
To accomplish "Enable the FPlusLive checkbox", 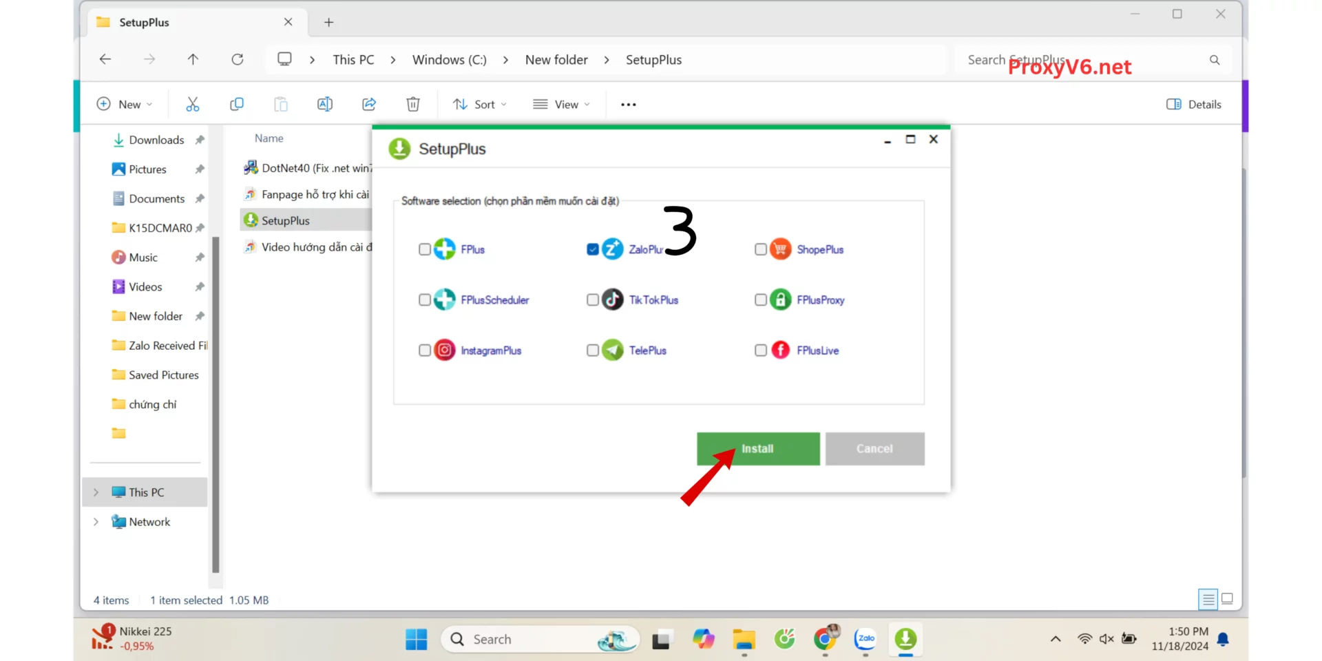I will click(761, 350).
